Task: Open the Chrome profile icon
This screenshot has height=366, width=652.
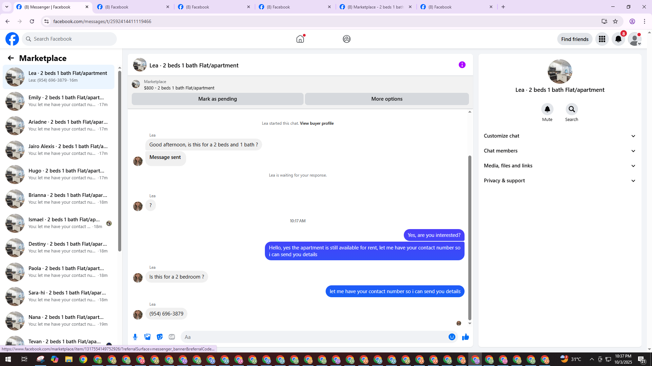Action: click(x=632, y=21)
